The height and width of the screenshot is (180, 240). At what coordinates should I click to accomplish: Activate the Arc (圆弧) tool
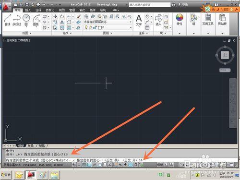point(36,20)
